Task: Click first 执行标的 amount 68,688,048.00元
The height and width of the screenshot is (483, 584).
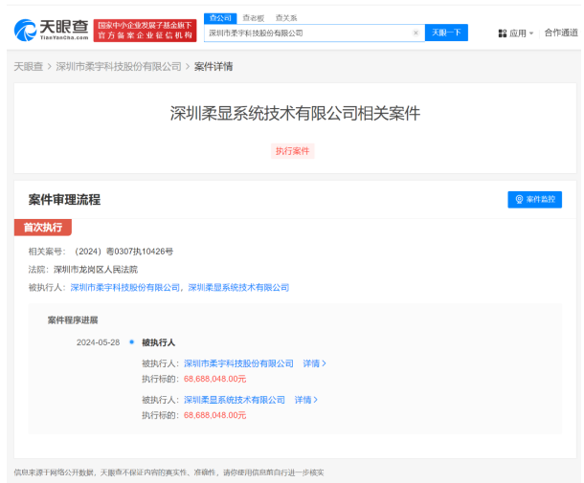Action: (214, 379)
